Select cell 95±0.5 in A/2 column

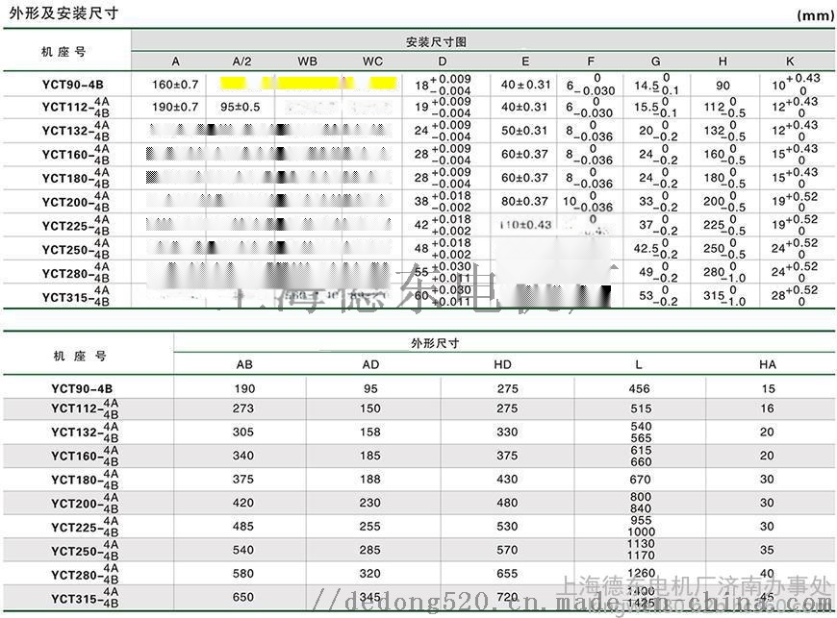[x=241, y=108]
